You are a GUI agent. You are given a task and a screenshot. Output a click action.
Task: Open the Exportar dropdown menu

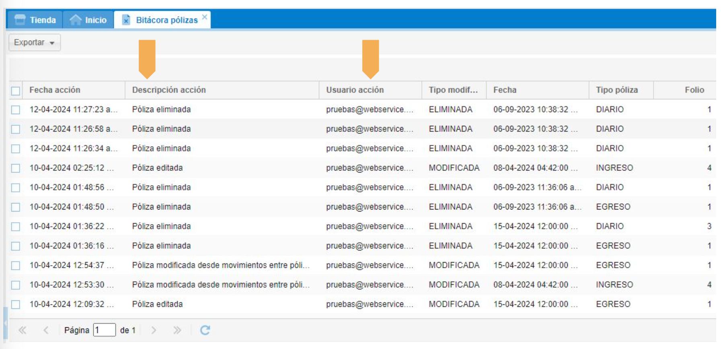tap(35, 42)
